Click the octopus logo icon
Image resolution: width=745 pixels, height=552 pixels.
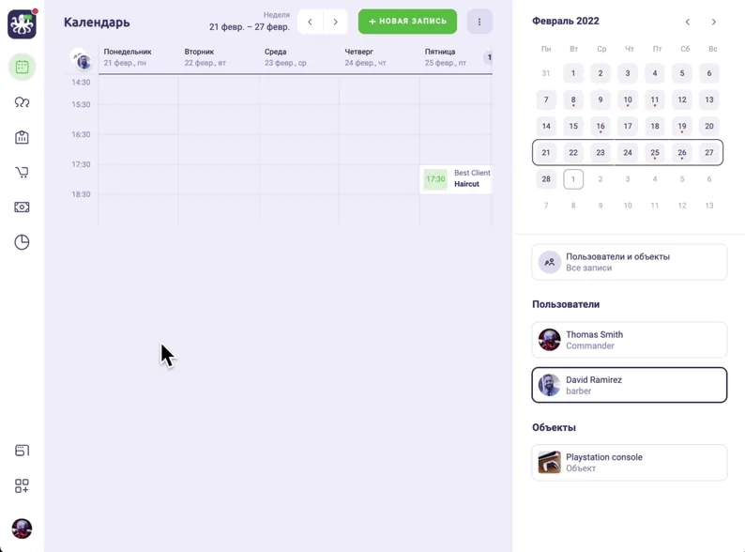[22, 23]
